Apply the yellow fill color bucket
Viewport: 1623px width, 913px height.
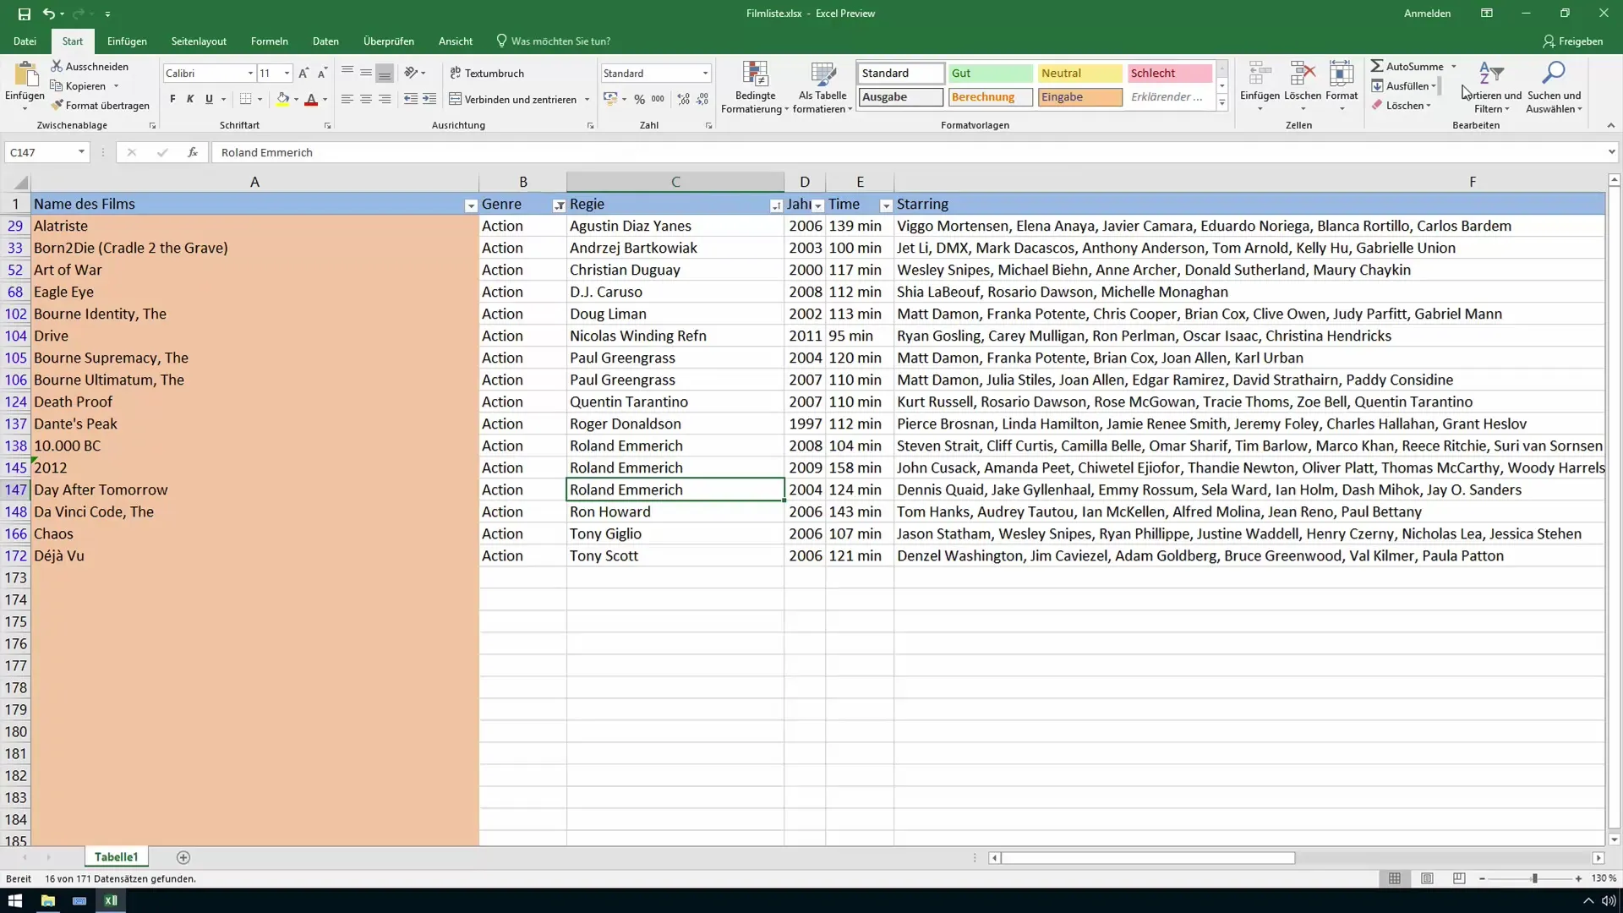click(x=283, y=99)
